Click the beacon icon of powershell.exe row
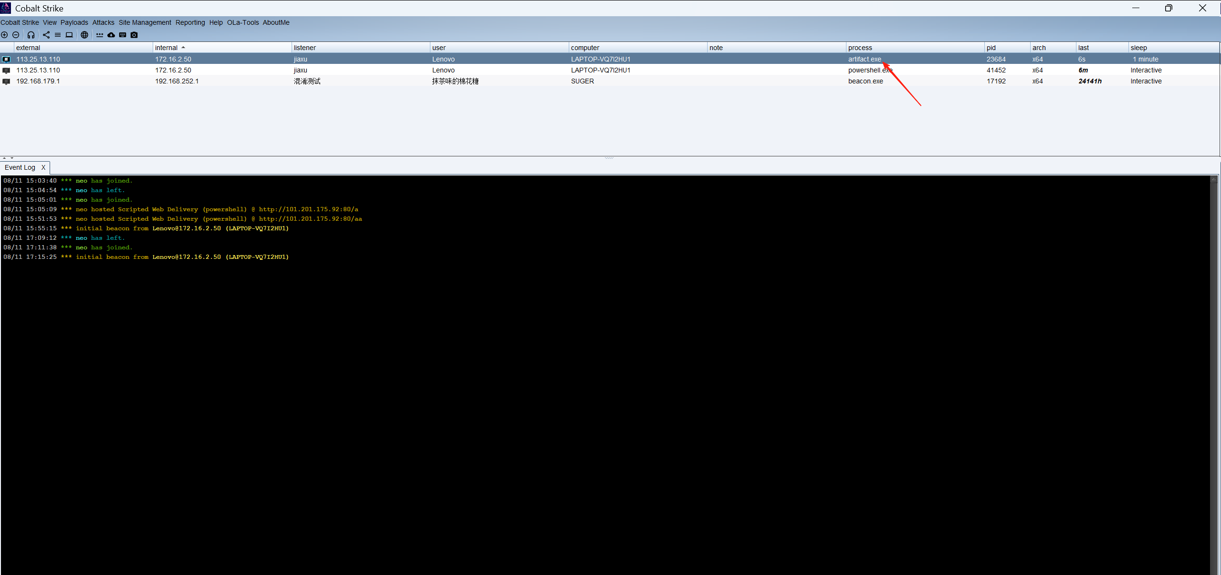Image resolution: width=1221 pixels, height=575 pixels. coord(6,71)
